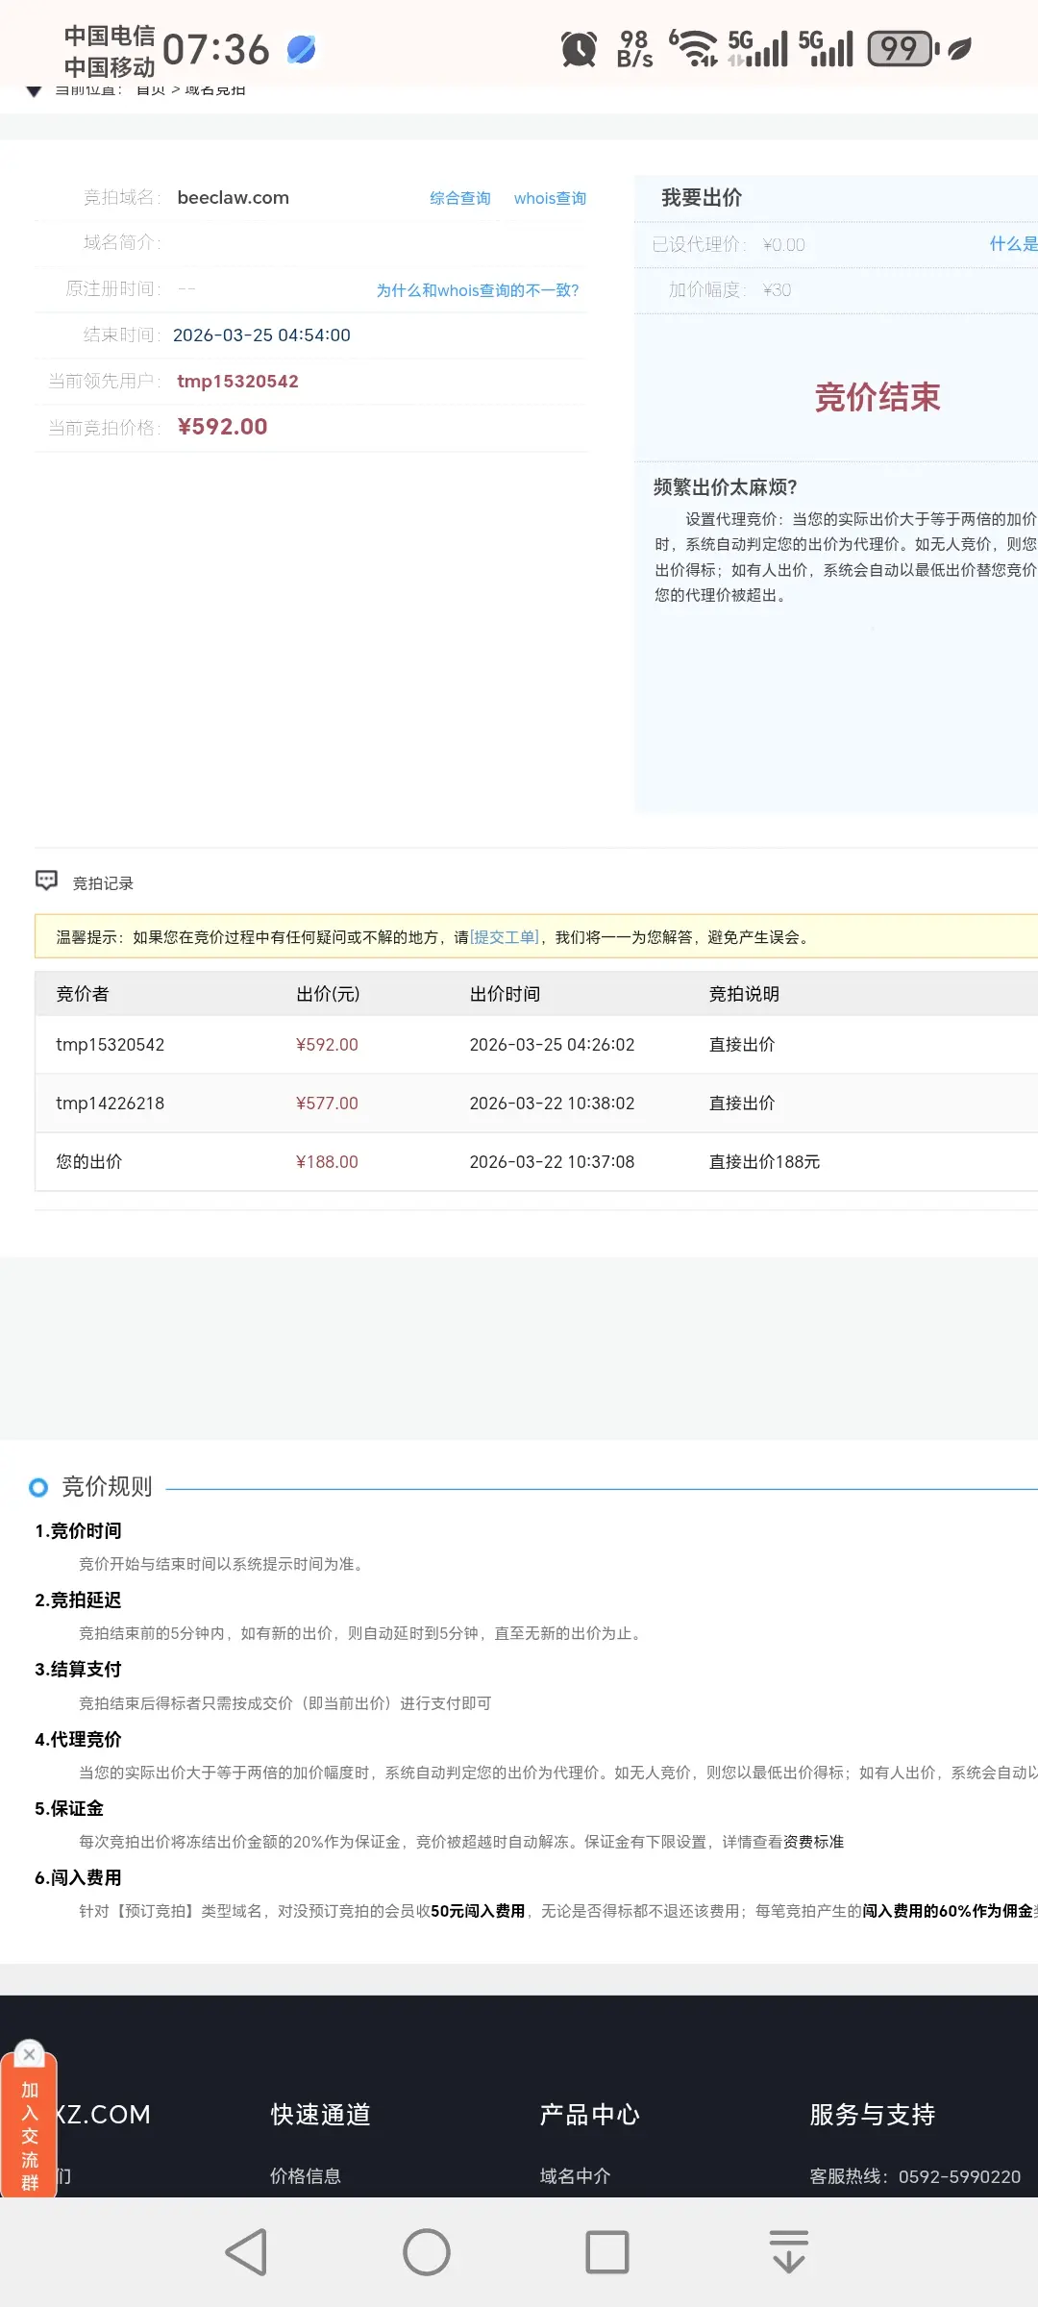1038x2307 pixels.
Task: Open the 综合查询 lookup link
Action: coord(460,198)
